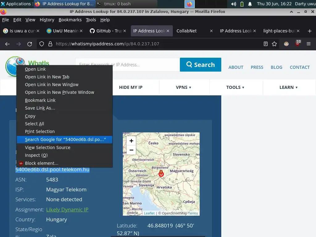Bookmark this page with star icon

(274, 44)
